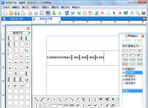This screenshot has height=108, width=148.
Task: Select the dashed rectangle selection tool
Action: pos(108,13)
